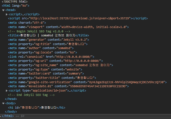Click the og:url content http://0.0.0.0:8080/ value
Viewport: 171px width, 119px height.
click(82, 61)
